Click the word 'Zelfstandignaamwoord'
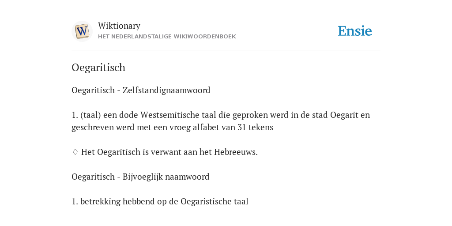Viewport: 452px width, 226px height. point(166,90)
